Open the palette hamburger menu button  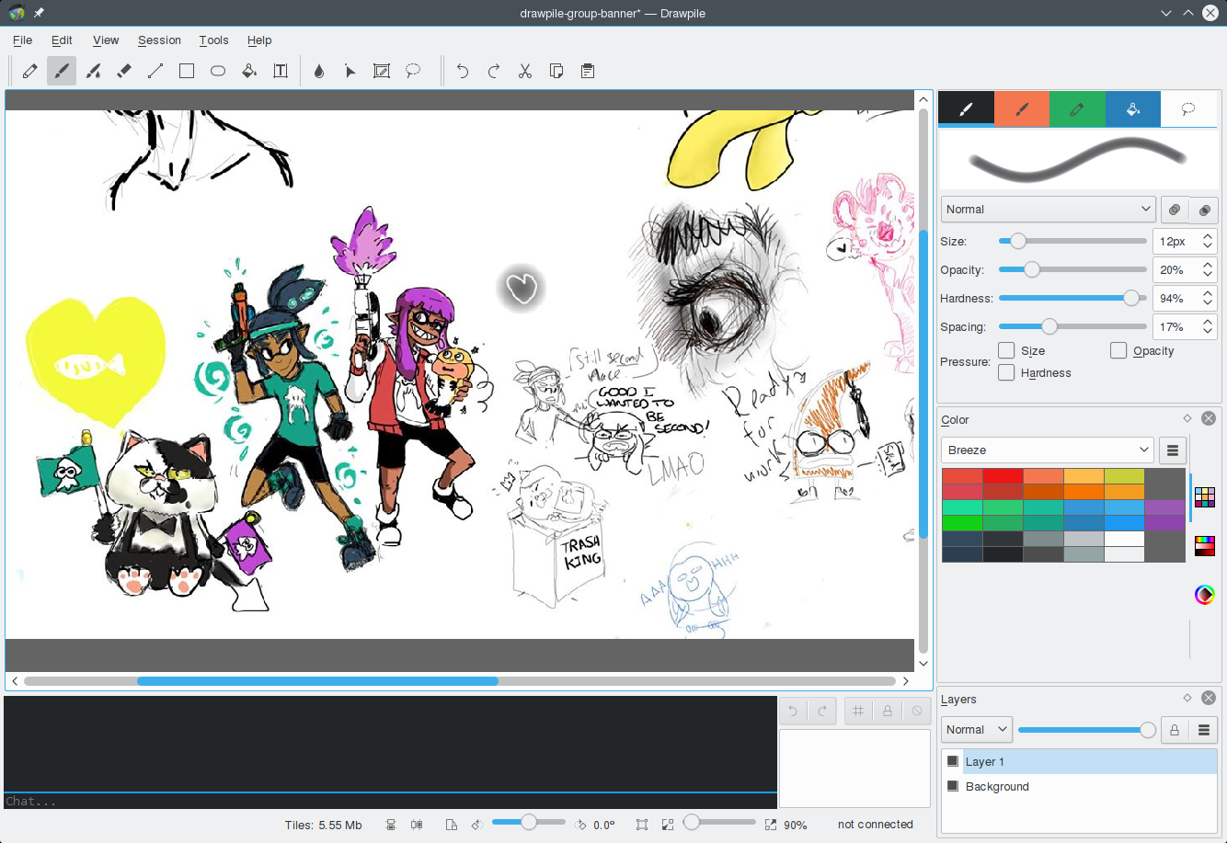tap(1173, 450)
